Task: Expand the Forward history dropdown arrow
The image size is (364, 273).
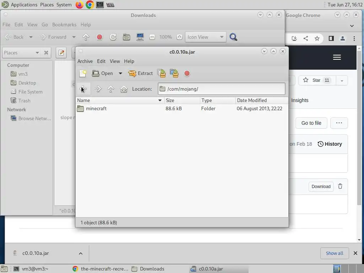Action: [x=74, y=37]
